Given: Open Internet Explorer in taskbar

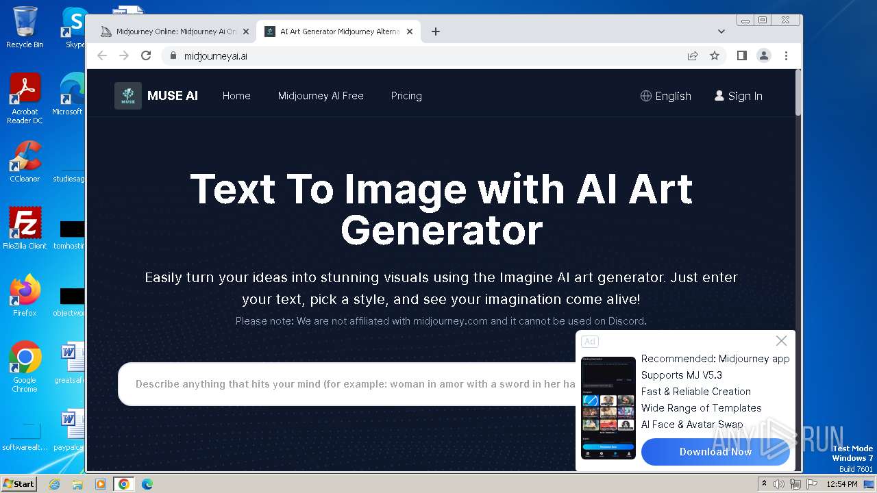Looking at the screenshot, I should pos(54,484).
